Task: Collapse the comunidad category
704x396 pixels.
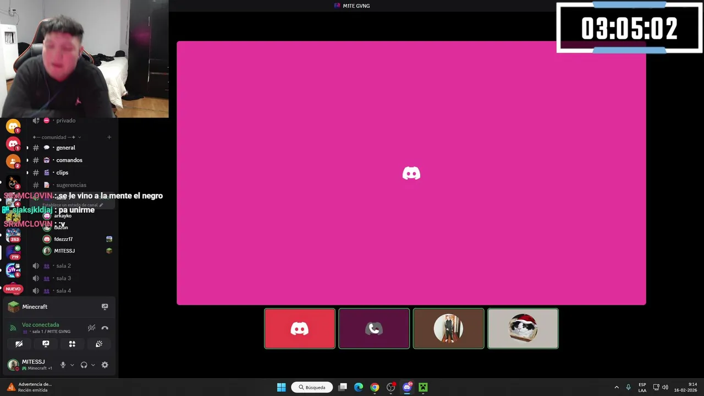Action: pyautogui.click(x=57, y=137)
